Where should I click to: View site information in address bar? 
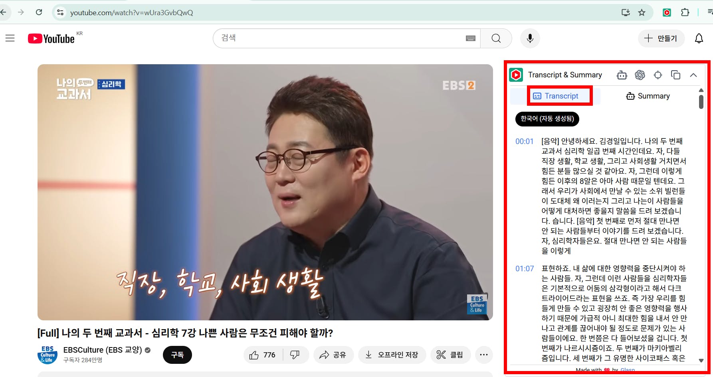click(60, 12)
